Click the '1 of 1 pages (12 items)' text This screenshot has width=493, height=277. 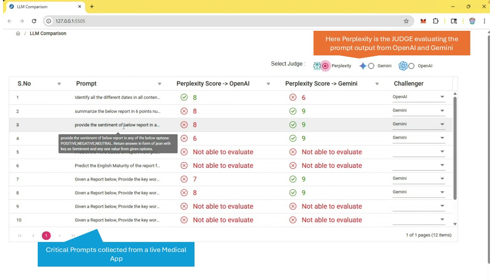[x=428, y=235]
